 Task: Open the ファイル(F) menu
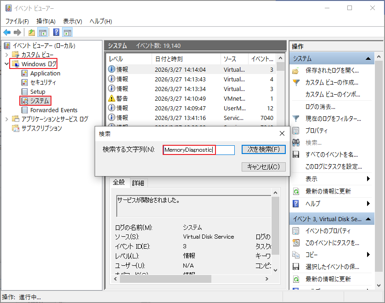[x=17, y=21]
